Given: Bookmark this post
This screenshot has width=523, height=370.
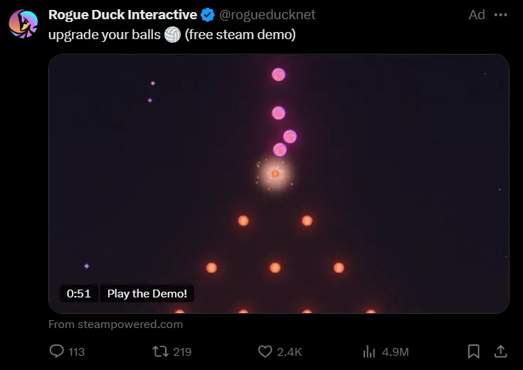Looking at the screenshot, I should [x=473, y=351].
